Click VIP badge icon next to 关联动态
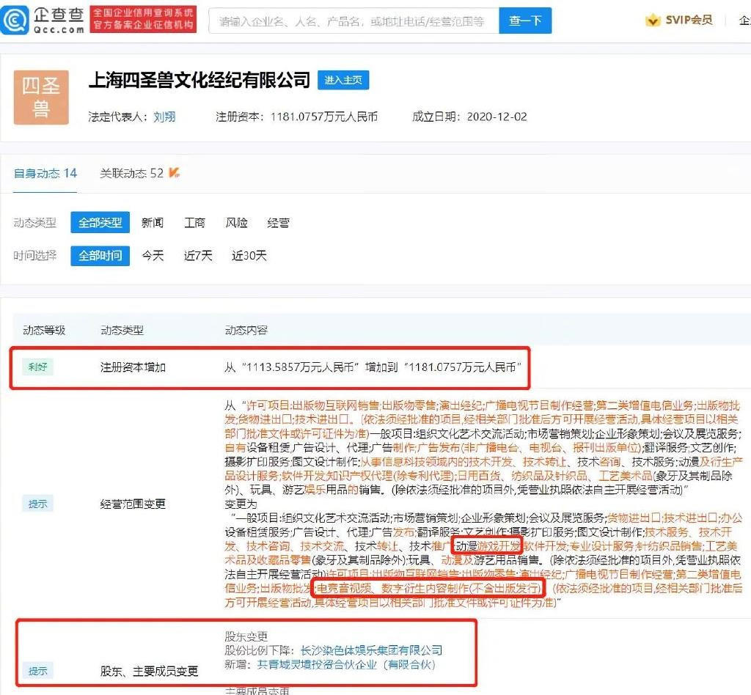751x695 pixels. (175, 172)
